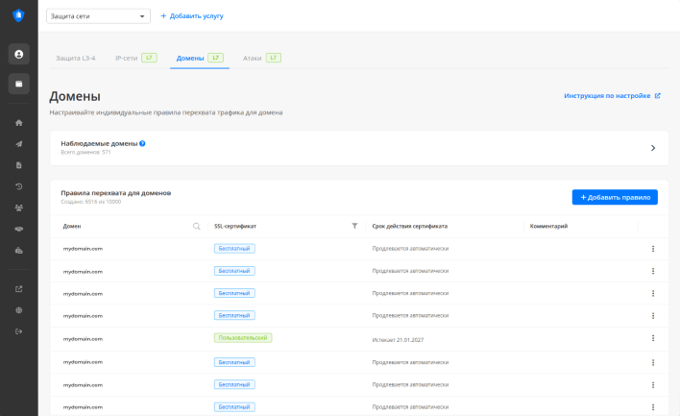Open the user profile icon in sidebar
The width and height of the screenshot is (680, 416).
(19, 54)
